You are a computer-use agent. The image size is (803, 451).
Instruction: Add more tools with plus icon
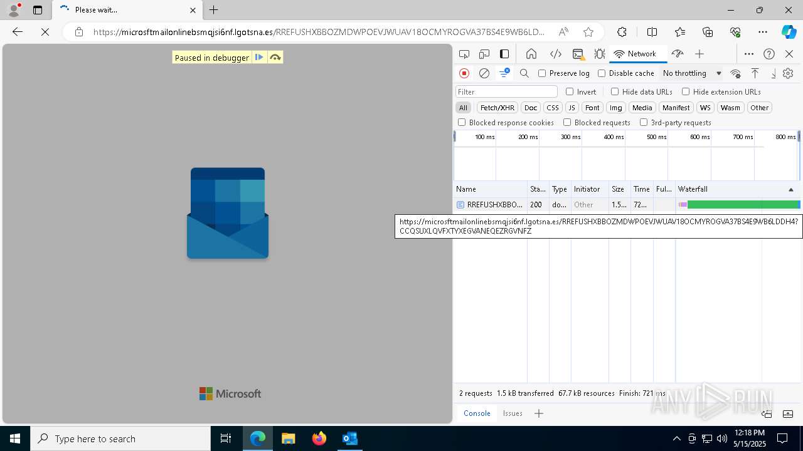click(x=699, y=54)
